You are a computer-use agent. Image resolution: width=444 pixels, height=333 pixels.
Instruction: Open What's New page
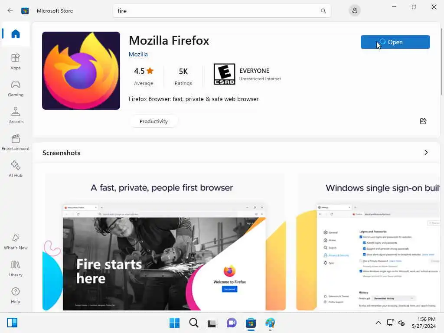tap(16, 242)
